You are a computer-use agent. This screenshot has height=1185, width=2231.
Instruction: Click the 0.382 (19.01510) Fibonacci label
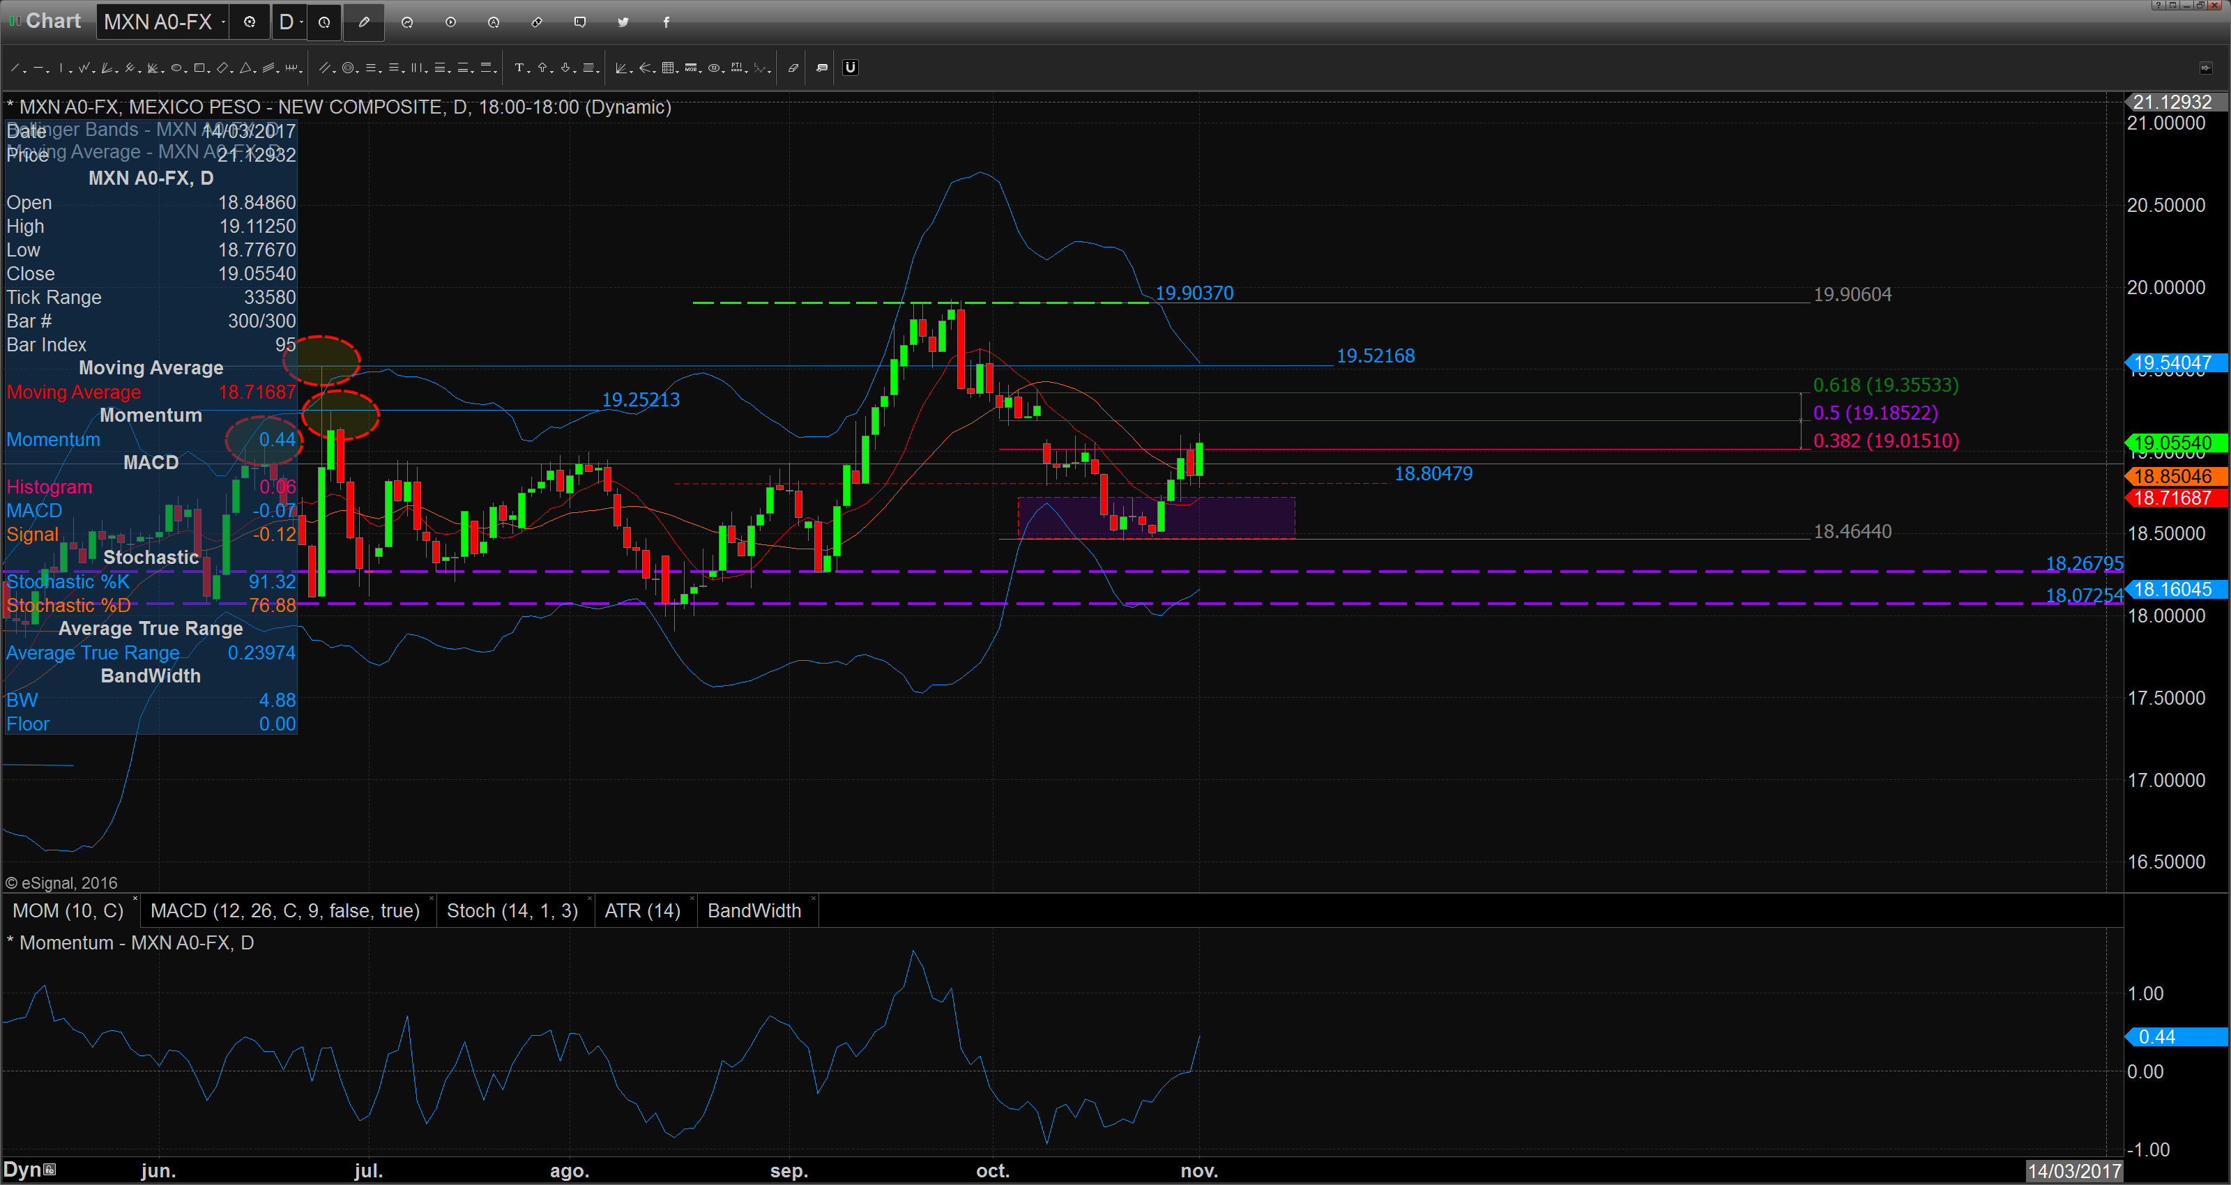pyautogui.click(x=1885, y=440)
